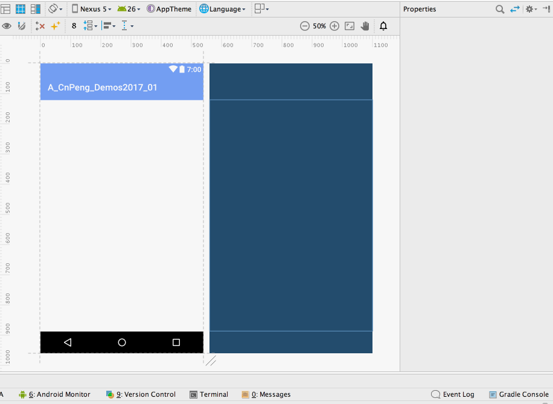This screenshot has height=404, width=553.
Task: Click the preview status bar time 7:00
Action: point(194,69)
